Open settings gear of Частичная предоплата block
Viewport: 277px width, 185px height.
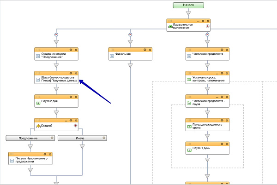pos(222,50)
